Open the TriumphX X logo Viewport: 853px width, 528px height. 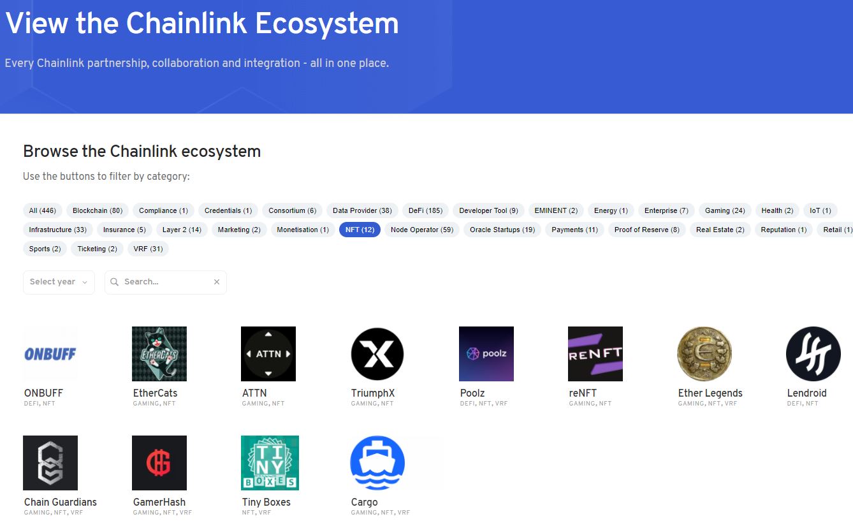(377, 354)
